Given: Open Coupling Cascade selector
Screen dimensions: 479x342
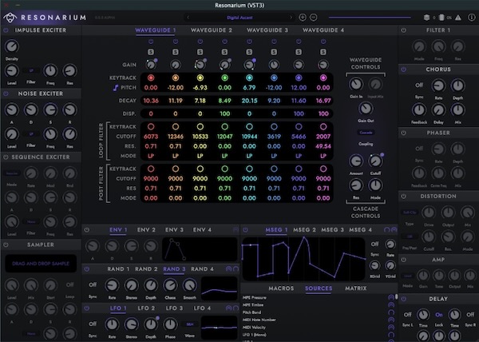Looking at the screenshot, I should [x=366, y=133].
